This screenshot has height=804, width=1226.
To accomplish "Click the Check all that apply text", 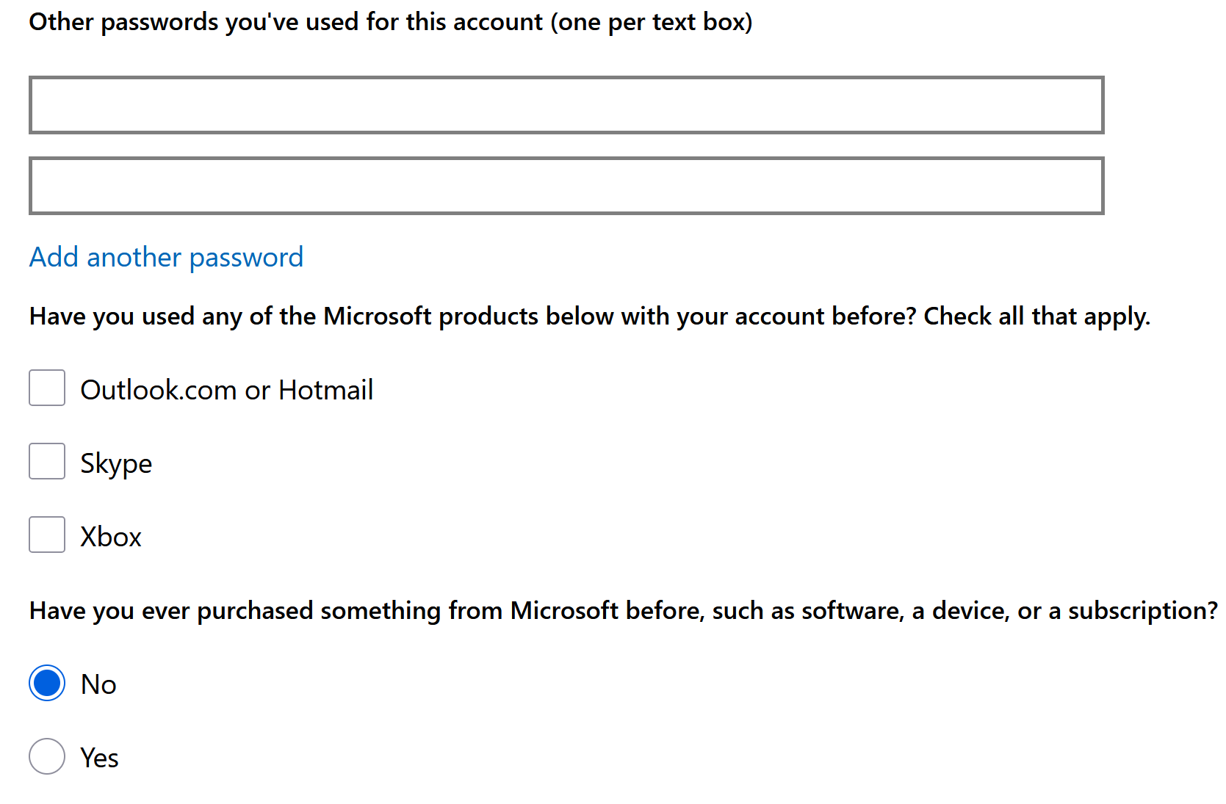I will click(1036, 316).
